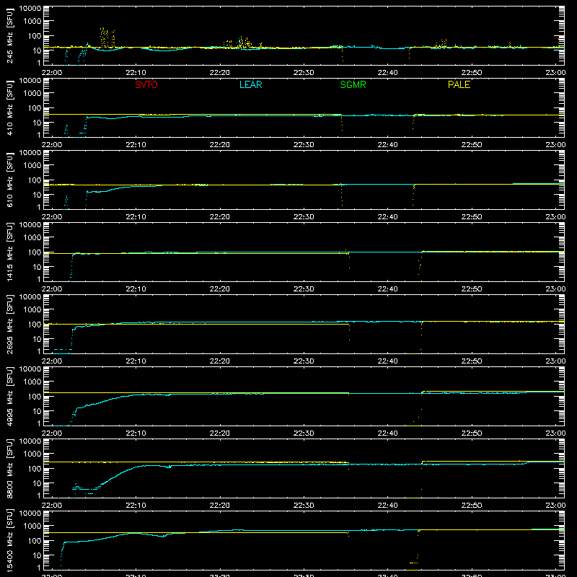Select the 1415 MHz [SFU] axis title
Screen dimensions: 577x577
tap(10, 252)
